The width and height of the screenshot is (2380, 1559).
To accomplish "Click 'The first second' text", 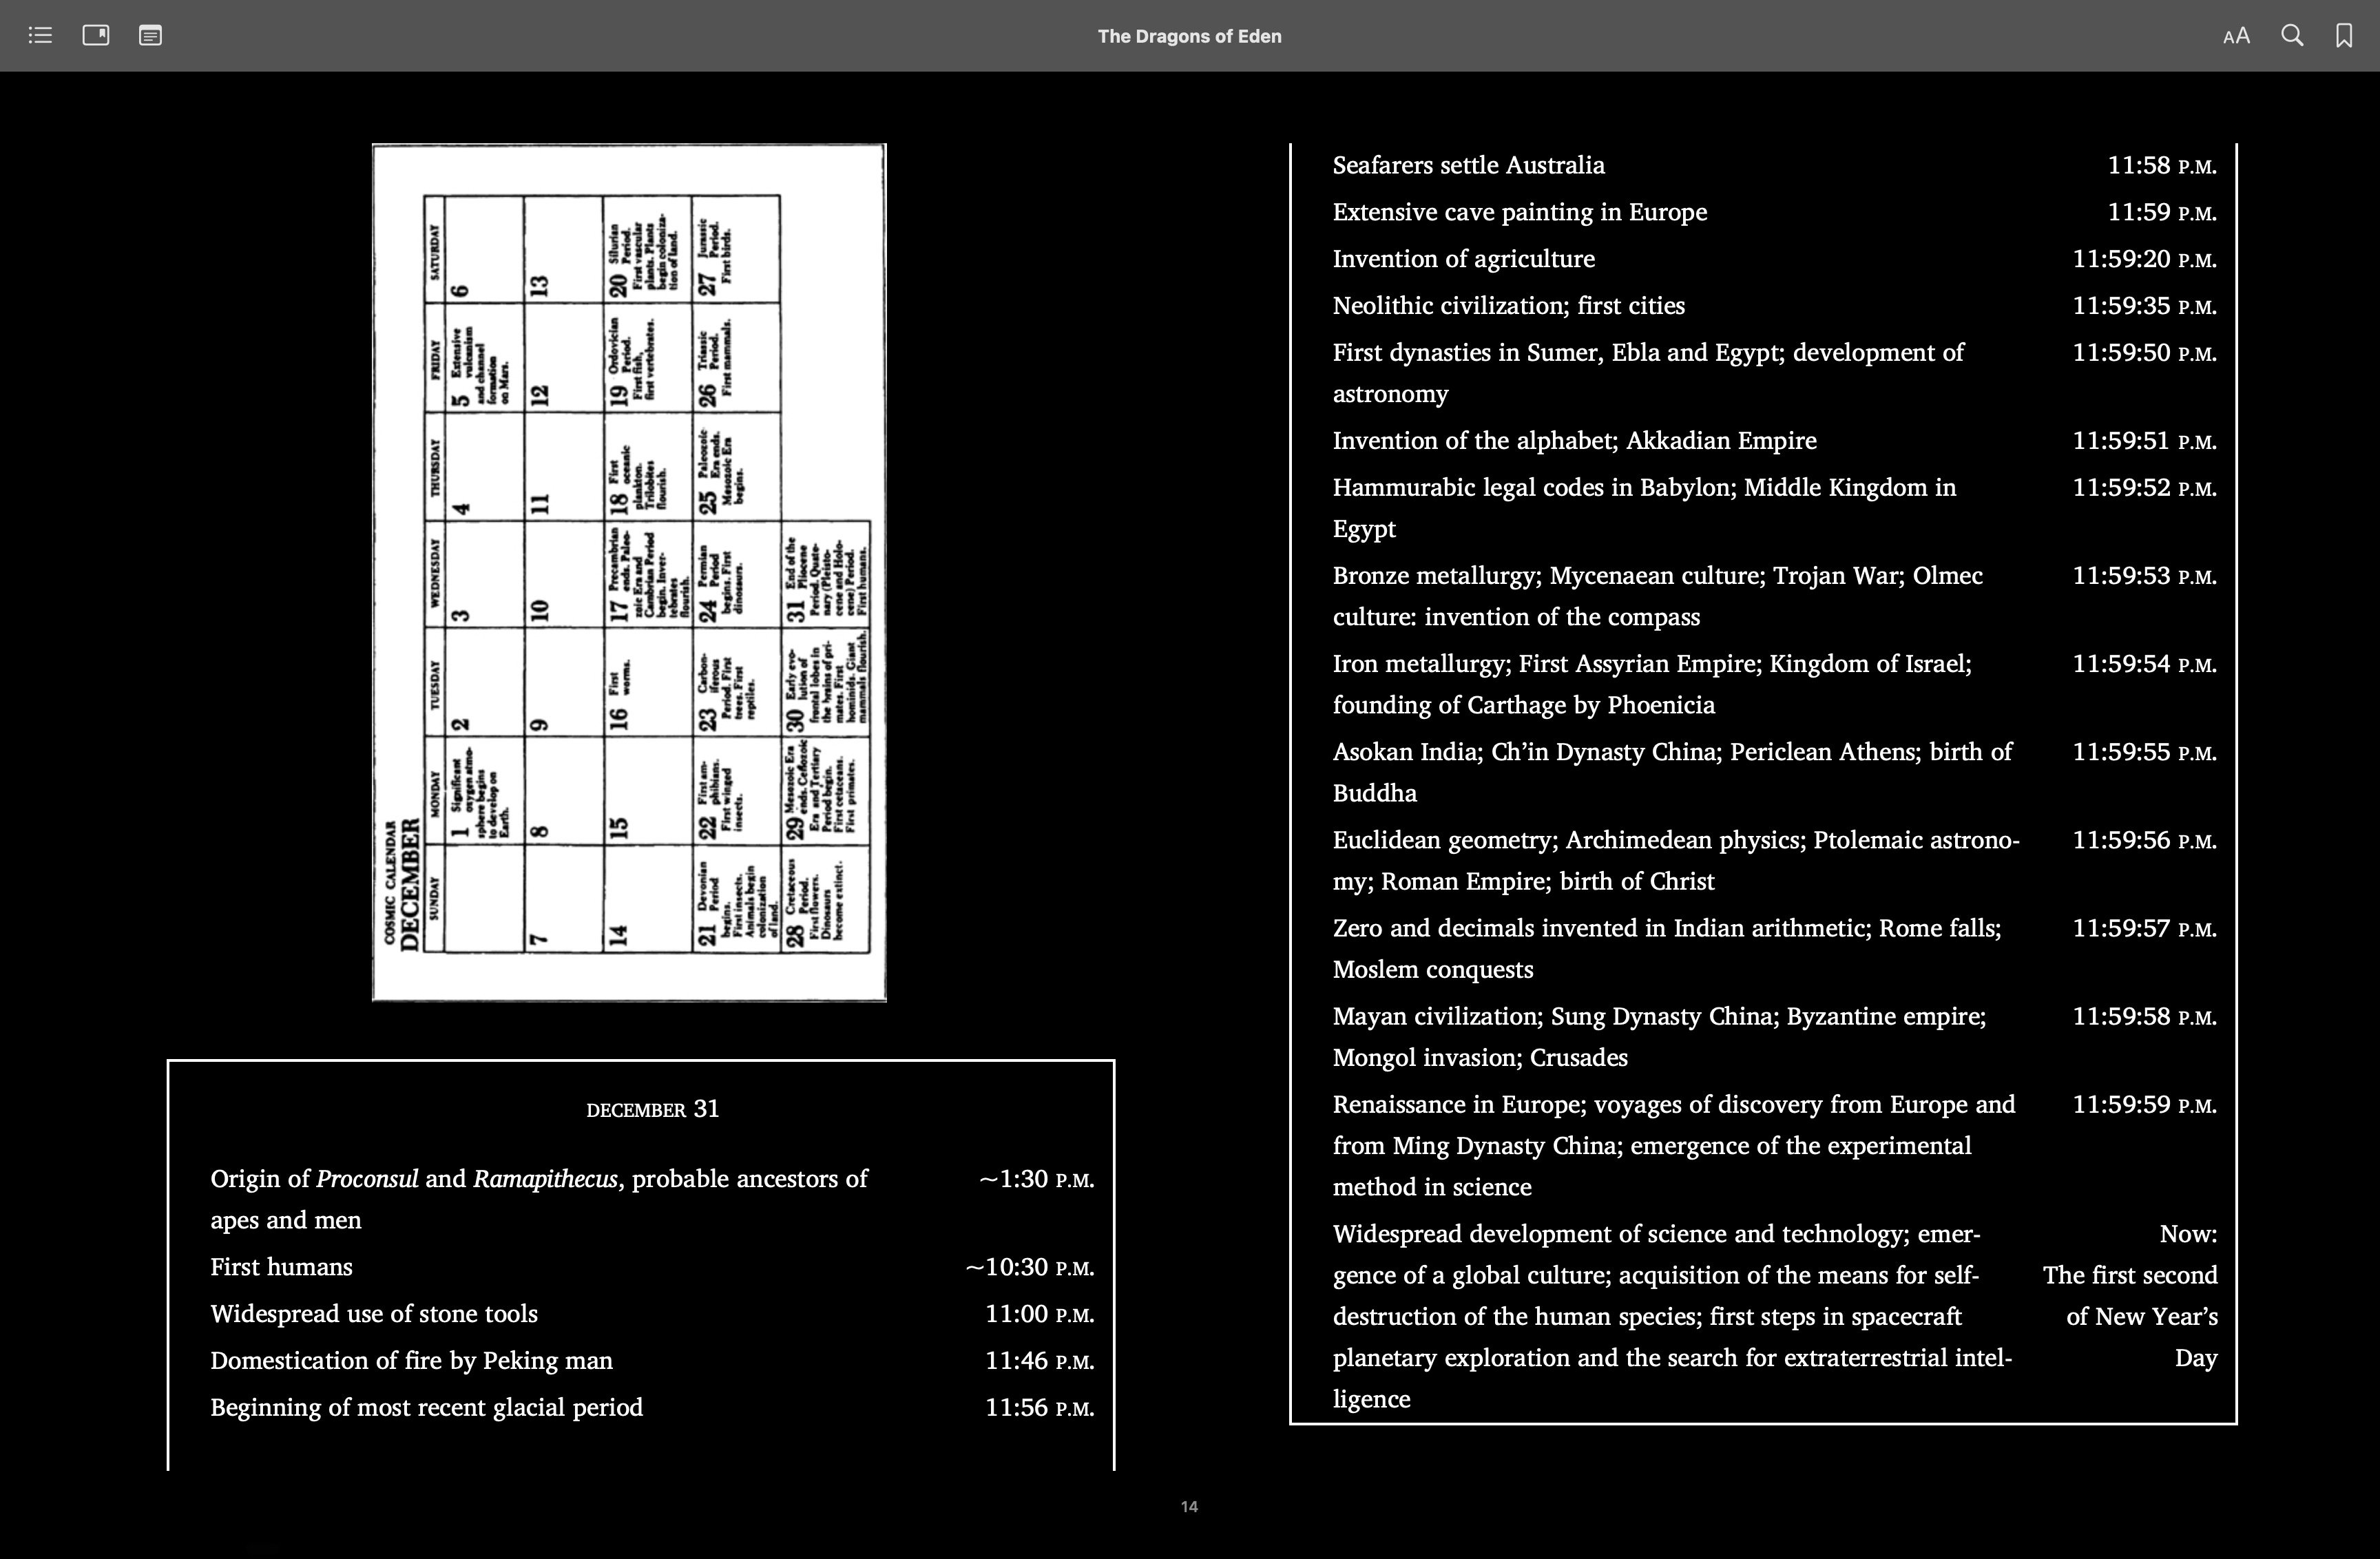I will click(x=2130, y=1275).
